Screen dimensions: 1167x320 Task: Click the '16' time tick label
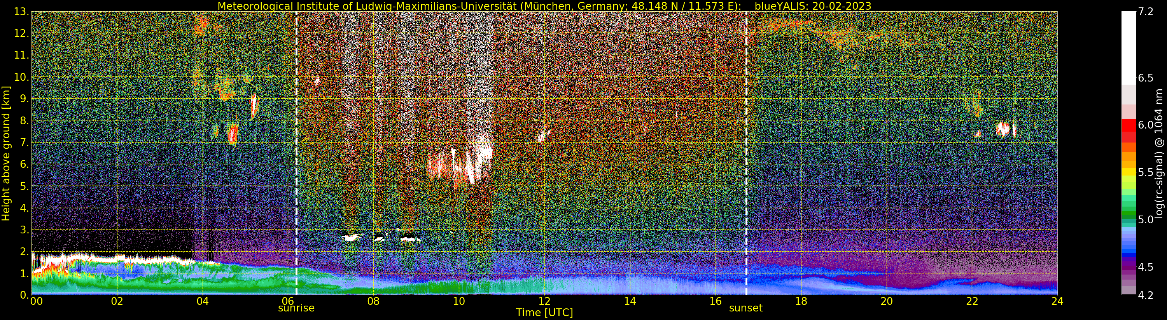[716, 301]
